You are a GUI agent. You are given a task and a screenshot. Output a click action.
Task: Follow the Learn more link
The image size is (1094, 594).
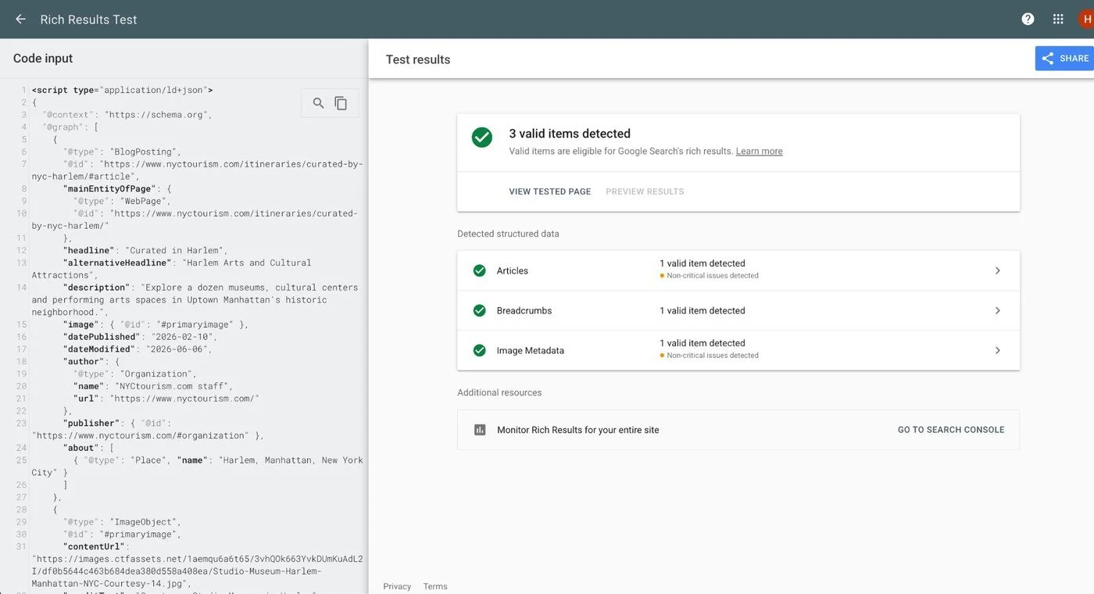759,152
